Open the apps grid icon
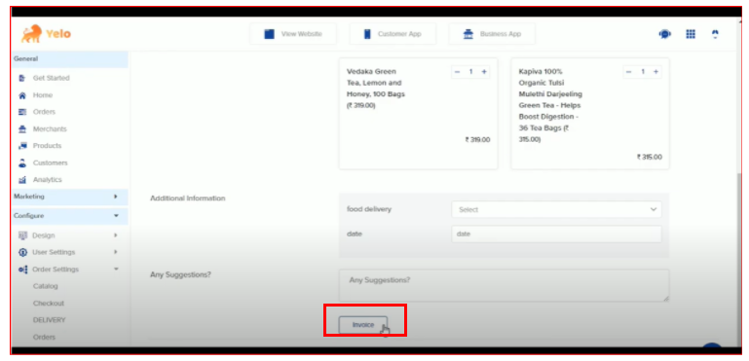Image resolution: width=749 pixels, height=361 pixels. [691, 34]
